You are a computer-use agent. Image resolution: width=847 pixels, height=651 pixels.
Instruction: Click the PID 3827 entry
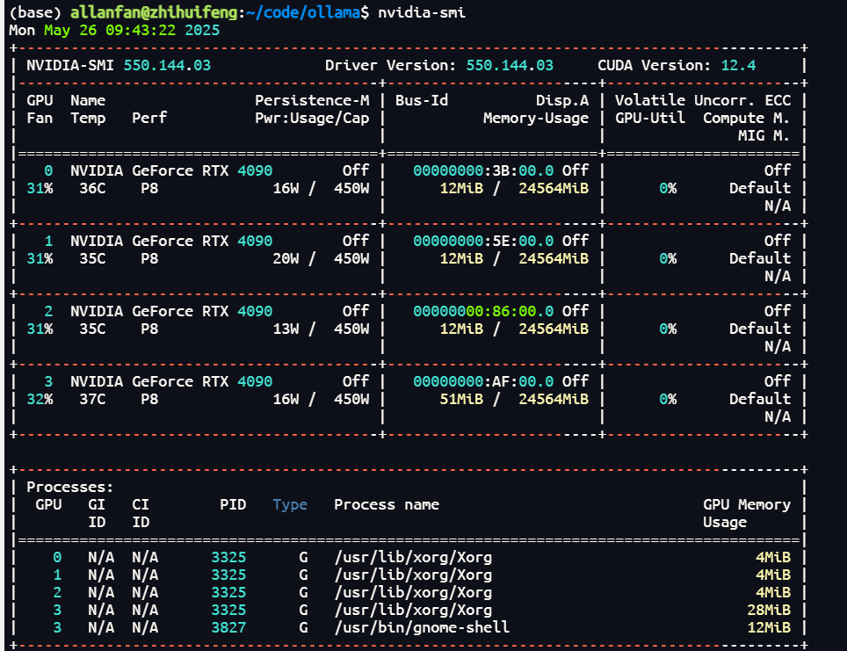click(228, 627)
